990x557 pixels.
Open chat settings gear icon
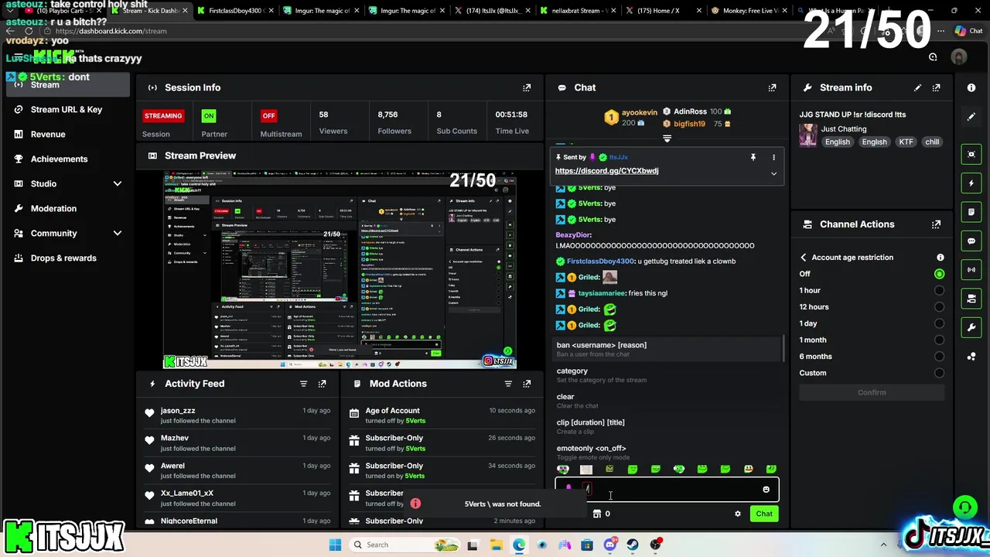[x=737, y=514]
